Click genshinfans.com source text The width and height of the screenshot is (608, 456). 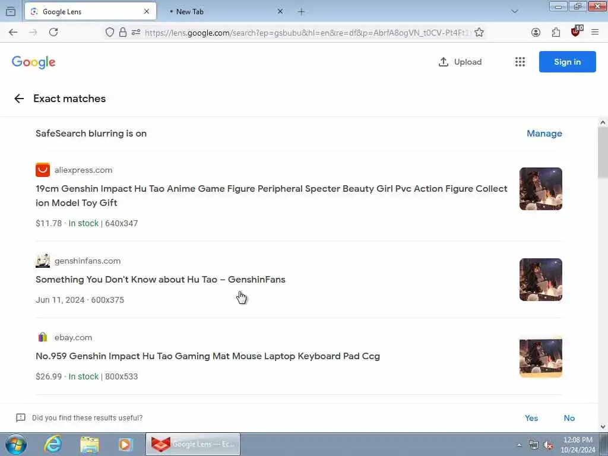pos(88,261)
